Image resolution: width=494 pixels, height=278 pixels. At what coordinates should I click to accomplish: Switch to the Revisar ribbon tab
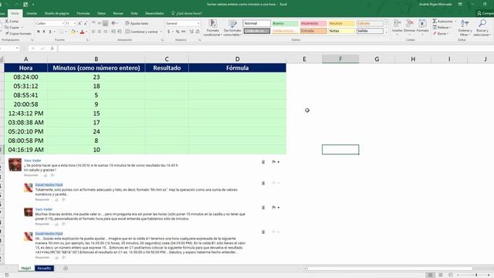coord(118,13)
